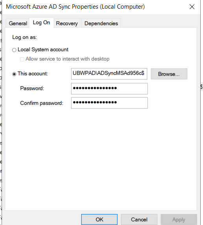Click the 'Log on as:' label
This screenshot has height=225, width=203.
24,37
